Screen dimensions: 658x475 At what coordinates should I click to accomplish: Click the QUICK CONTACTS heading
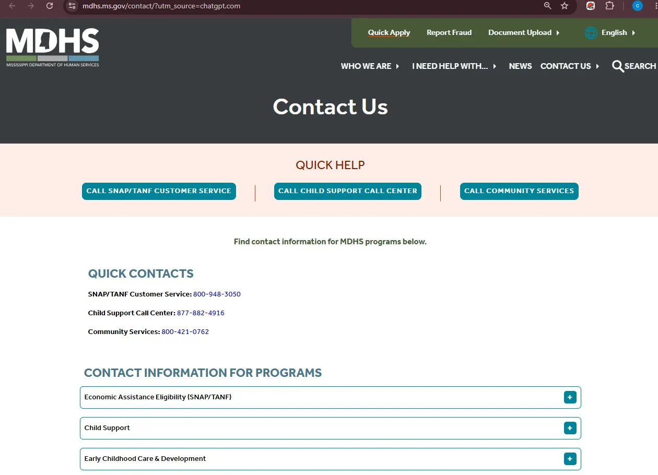[x=141, y=274]
